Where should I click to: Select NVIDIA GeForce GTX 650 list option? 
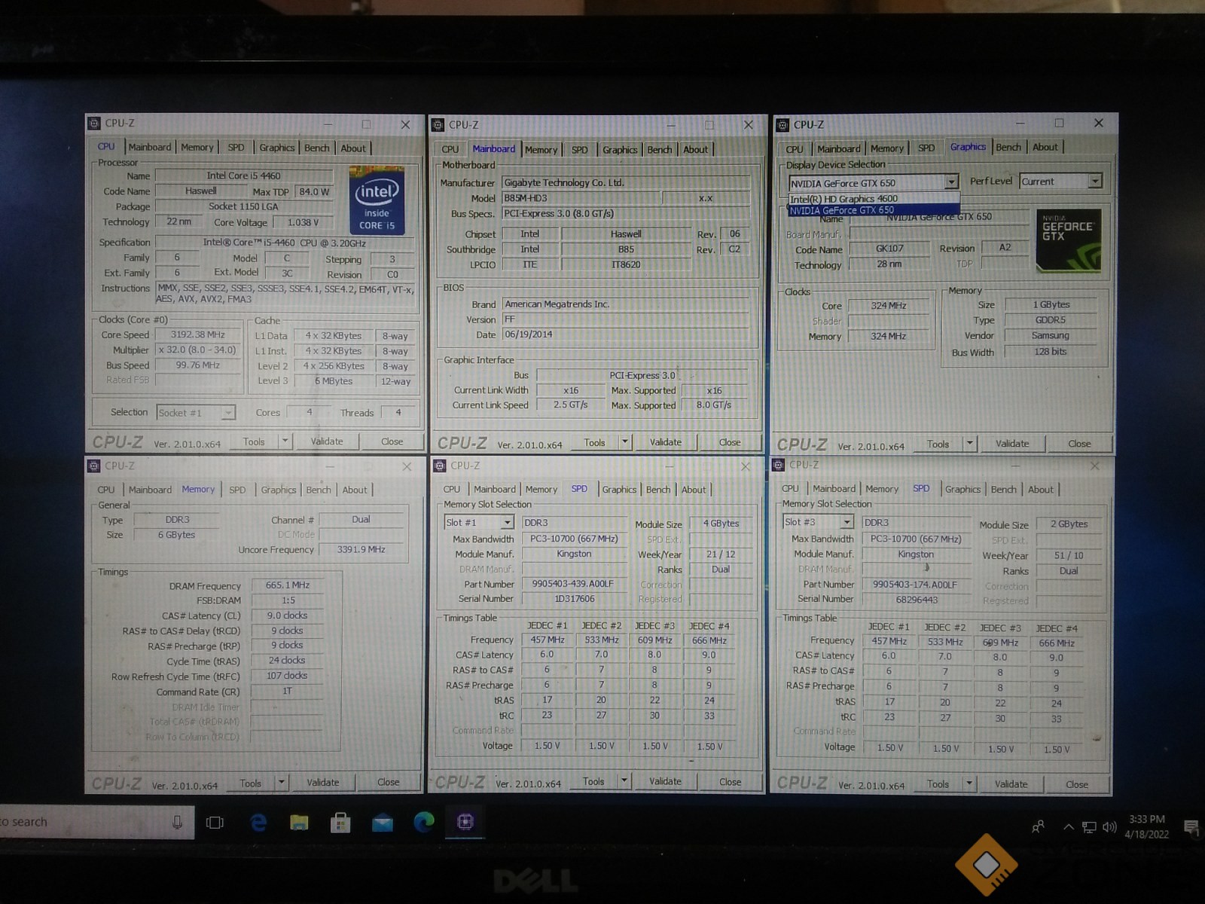(874, 210)
